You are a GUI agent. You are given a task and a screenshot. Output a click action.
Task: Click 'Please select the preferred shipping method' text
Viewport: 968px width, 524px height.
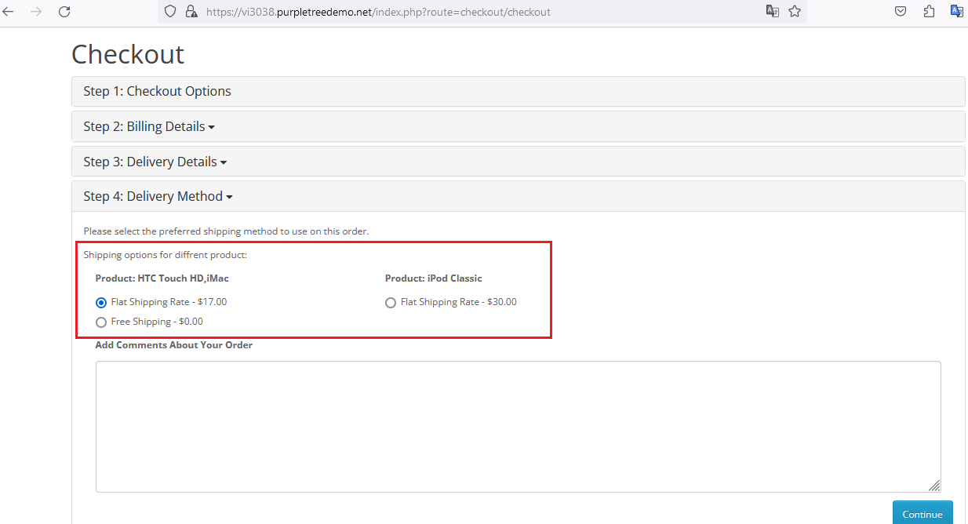(x=226, y=231)
